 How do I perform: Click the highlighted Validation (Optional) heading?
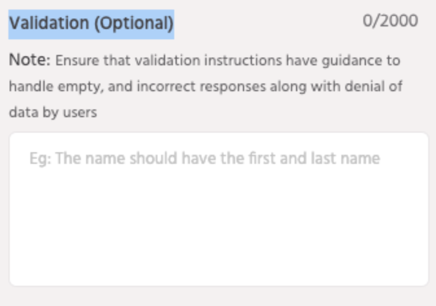tap(91, 24)
